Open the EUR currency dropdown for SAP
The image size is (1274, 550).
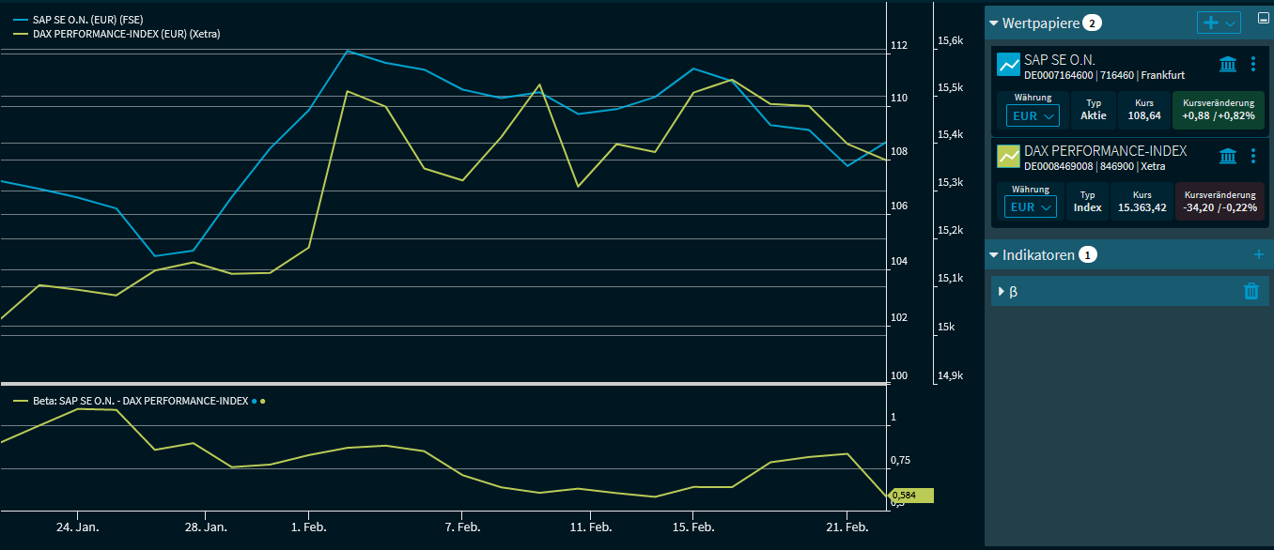pyautogui.click(x=1032, y=115)
